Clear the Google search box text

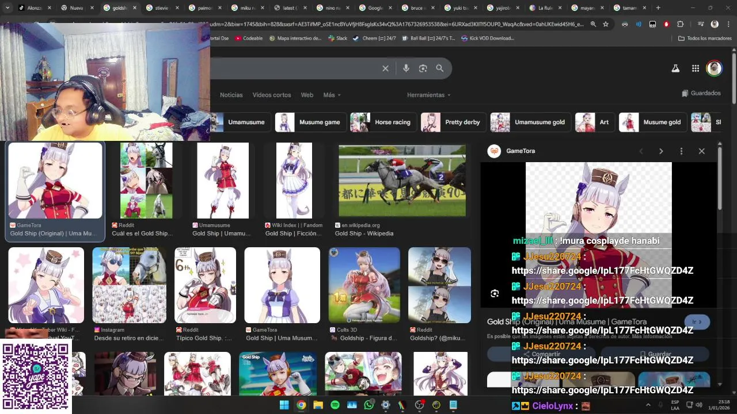pos(385,68)
